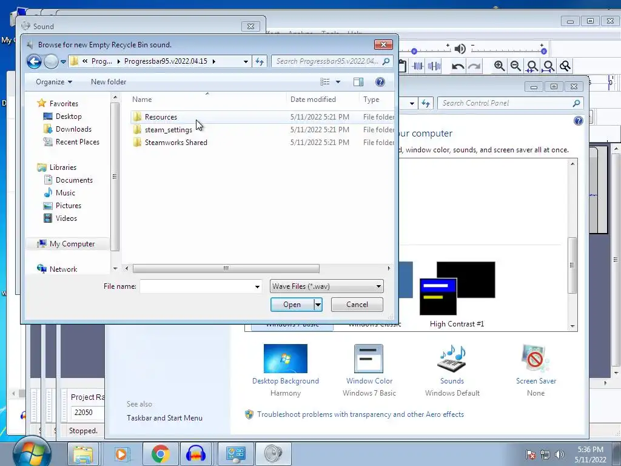Sort files by Type column
This screenshot has width=621, height=466.
tap(371, 100)
